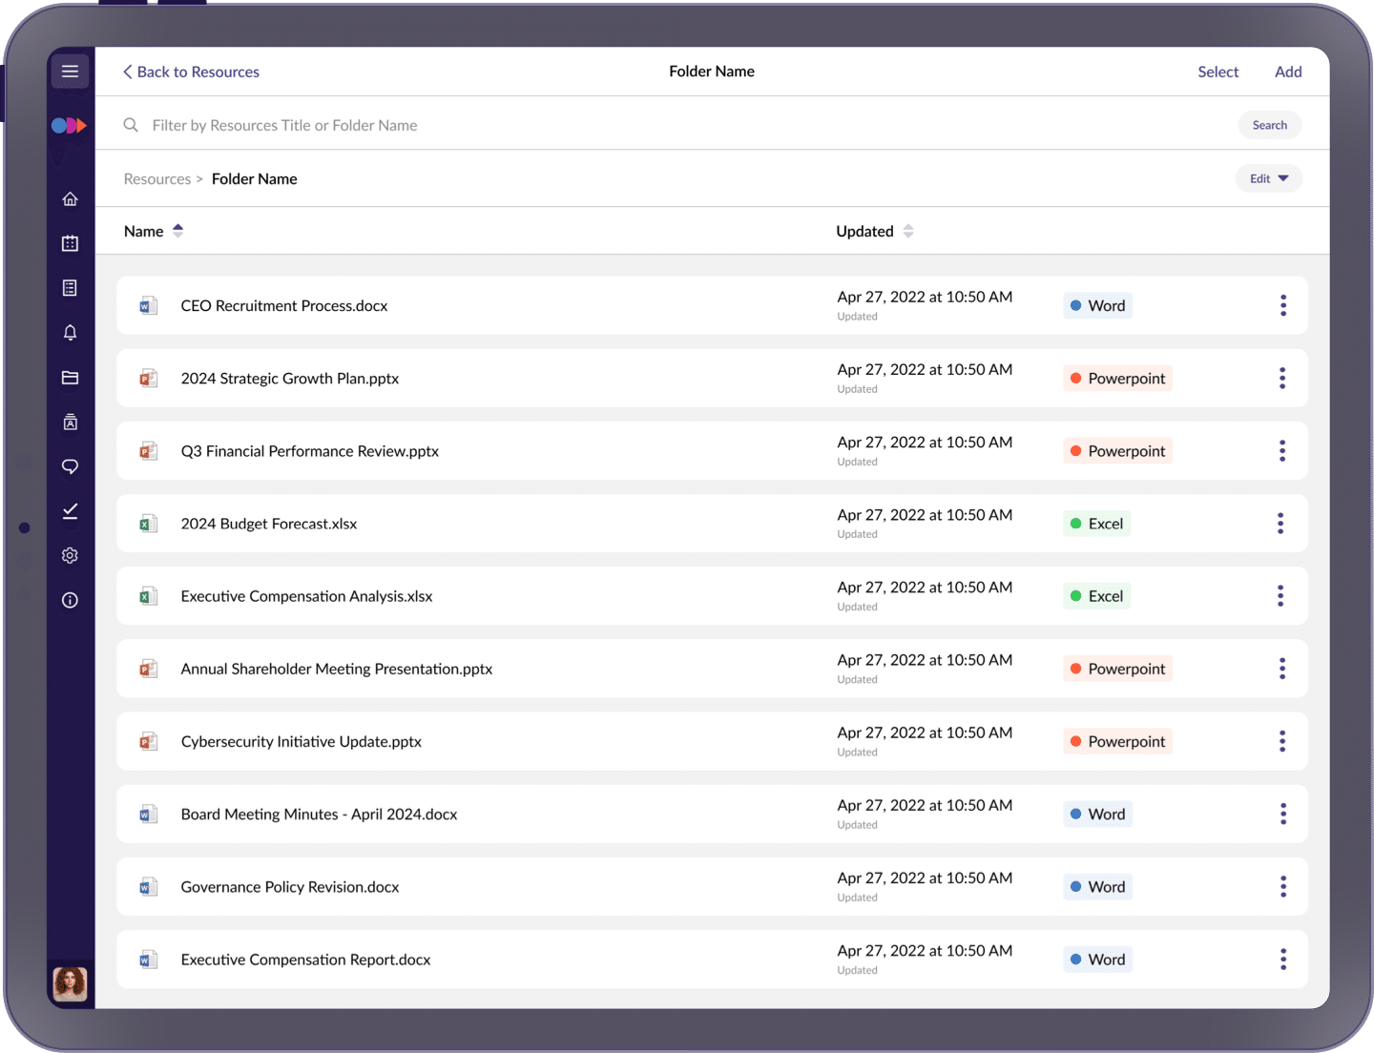The image size is (1374, 1053).
Task: Open the chat bubble icon in the sidebar
Action: [x=70, y=466]
